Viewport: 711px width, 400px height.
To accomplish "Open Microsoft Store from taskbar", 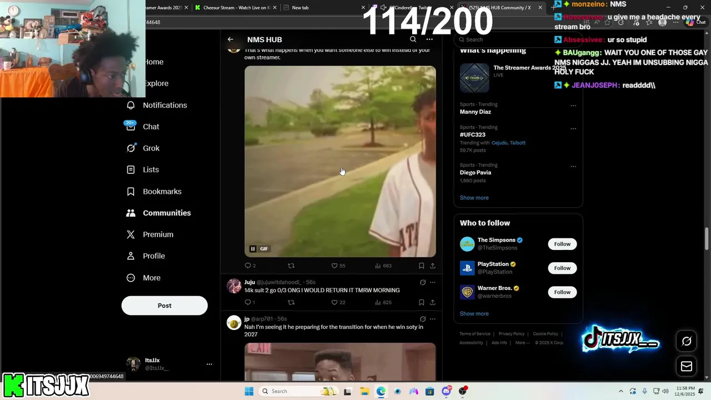I will 430,391.
